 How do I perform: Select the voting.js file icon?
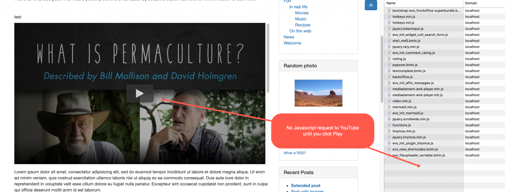pos(389,59)
